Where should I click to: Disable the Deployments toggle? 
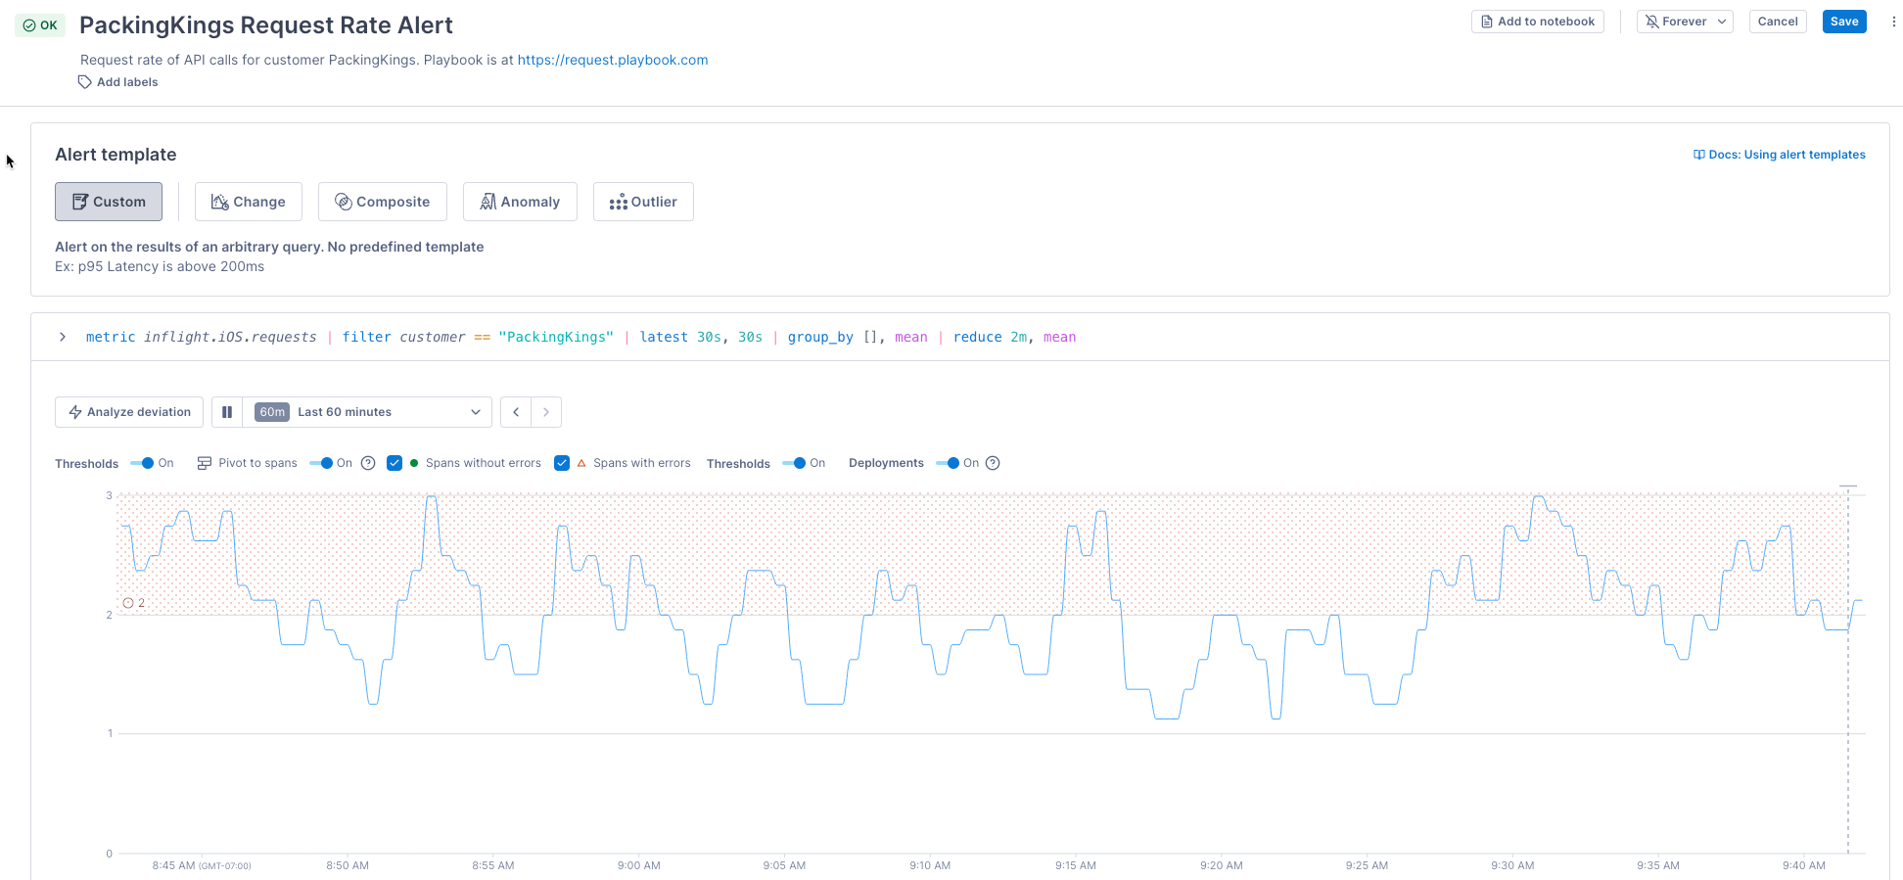(948, 463)
